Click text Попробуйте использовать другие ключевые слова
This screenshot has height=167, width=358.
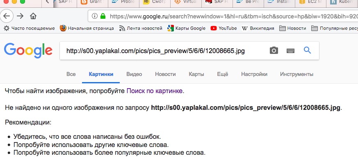click(91, 145)
